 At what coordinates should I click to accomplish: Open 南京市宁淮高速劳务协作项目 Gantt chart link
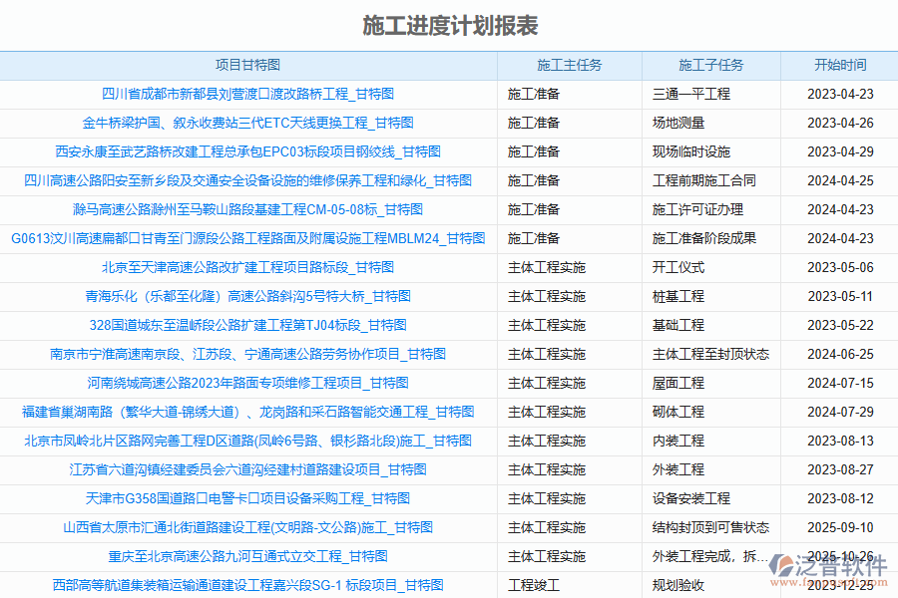(x=249, y=353)
